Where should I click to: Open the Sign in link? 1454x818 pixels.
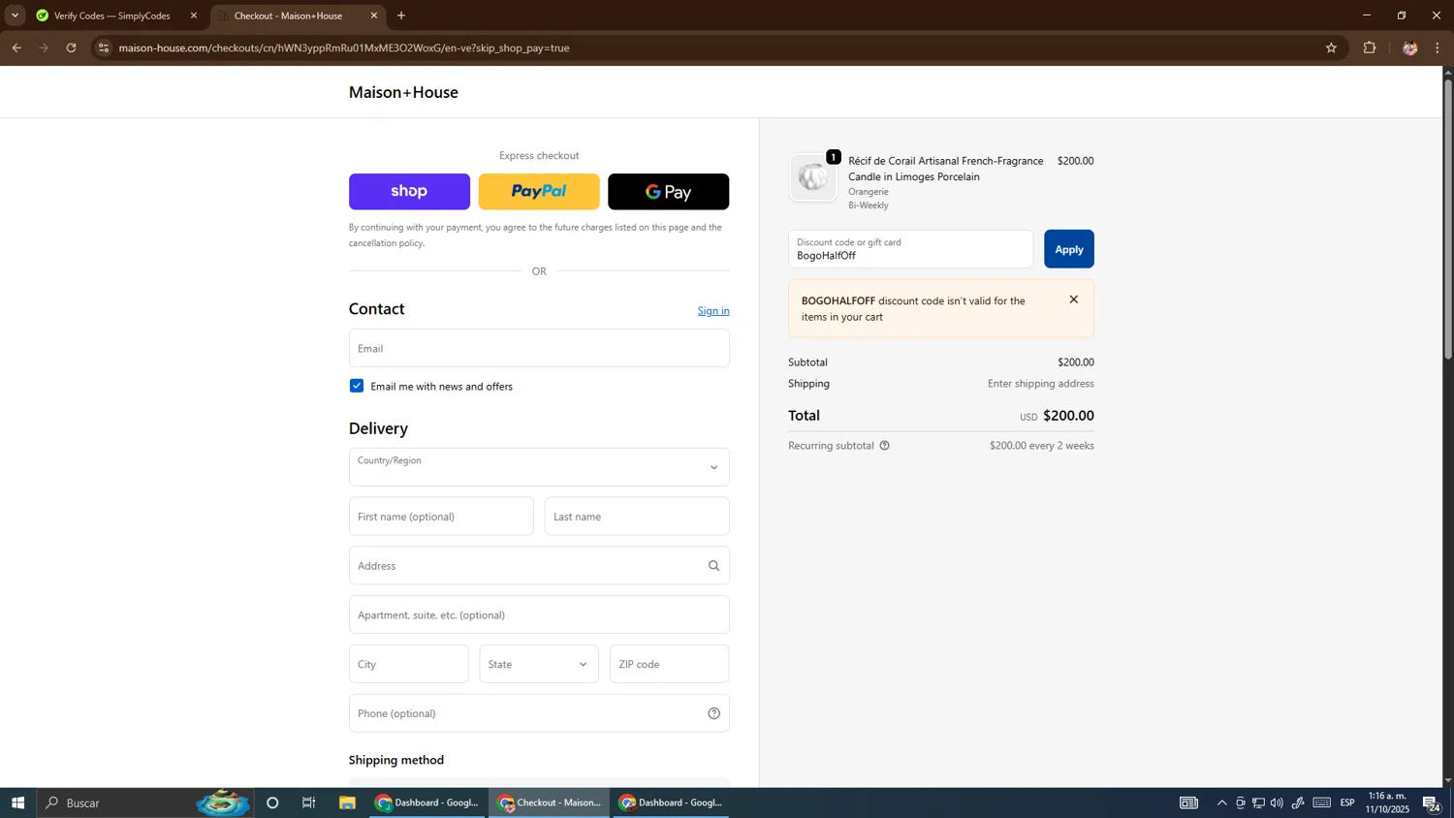pos(713,310)
